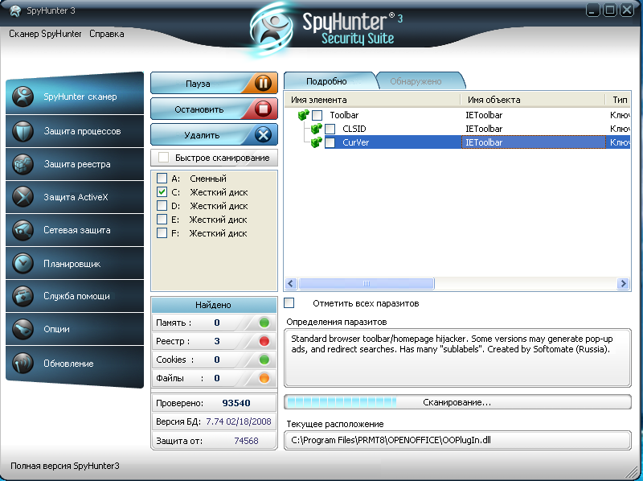Click the Сканирование progress bar
Viewport: 643px width, 481px height.
pos(457,402)
